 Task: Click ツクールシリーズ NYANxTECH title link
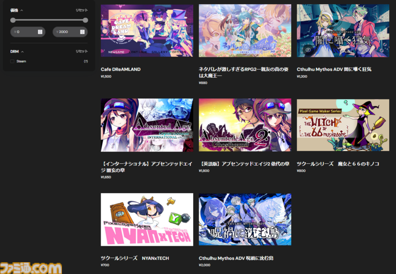point(135,258)
